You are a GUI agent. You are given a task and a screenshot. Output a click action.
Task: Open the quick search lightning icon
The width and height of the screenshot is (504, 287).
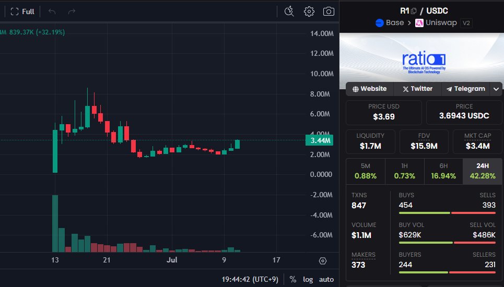coord(289,11)
